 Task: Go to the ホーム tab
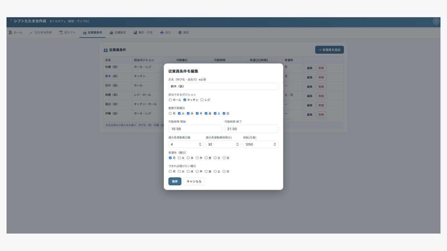click(x=15, y=33)
